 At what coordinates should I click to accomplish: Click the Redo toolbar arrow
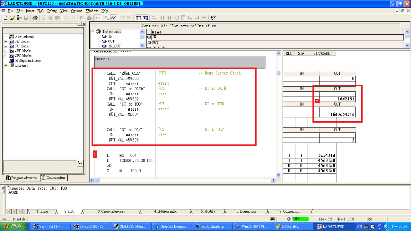click(x=74, y=18)
